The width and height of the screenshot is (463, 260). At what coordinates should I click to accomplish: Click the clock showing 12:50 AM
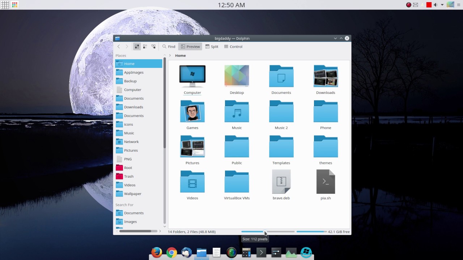click(x=231, y=5)
